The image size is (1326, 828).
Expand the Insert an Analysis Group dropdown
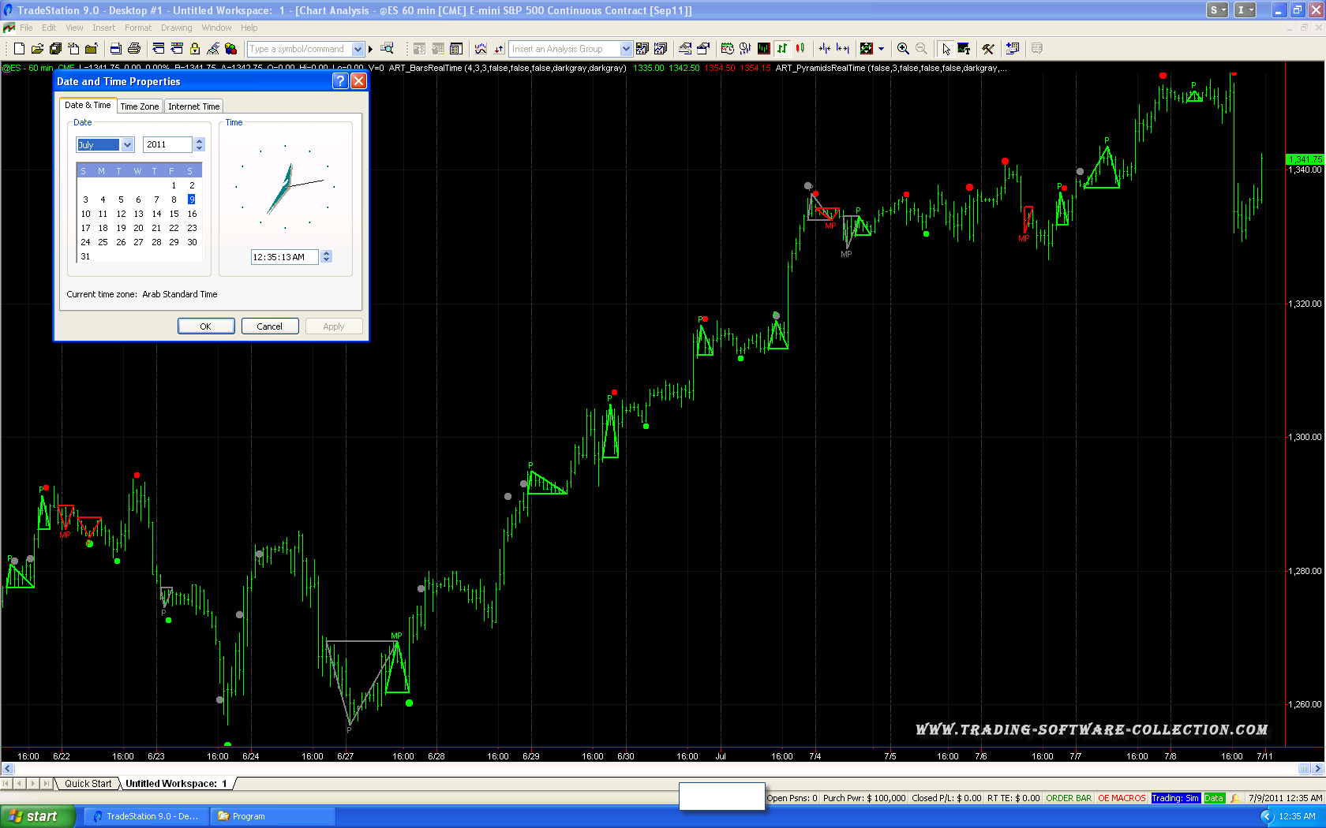pos(626,49)
